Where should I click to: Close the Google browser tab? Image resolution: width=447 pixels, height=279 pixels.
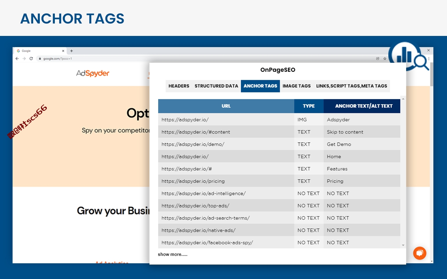point(63,51)
